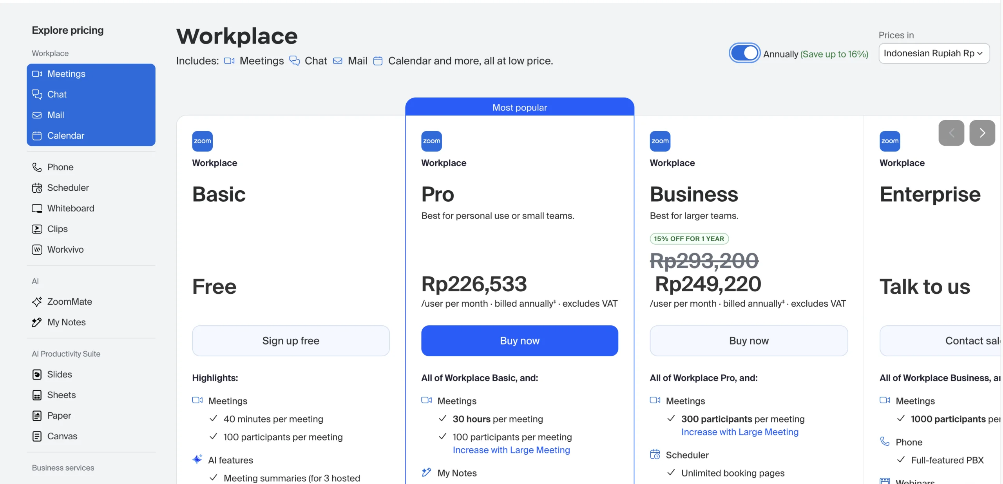Image resolution: width=1003 pixels, height=484 pixels.
Task: Click Buy now on Business plan
Action: [749, 341]
